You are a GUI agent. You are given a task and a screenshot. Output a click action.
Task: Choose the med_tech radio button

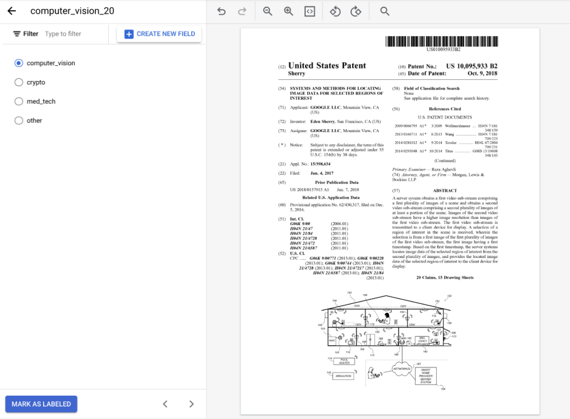click(19, 101)
